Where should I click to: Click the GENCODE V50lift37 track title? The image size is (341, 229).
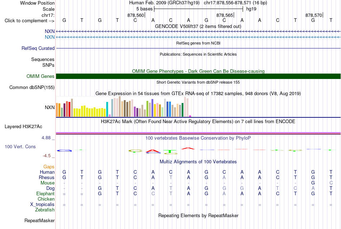point(198,26)
